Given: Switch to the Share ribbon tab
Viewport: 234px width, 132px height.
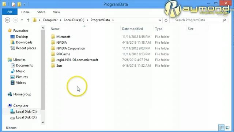Looking at the screenshot, I should pyautogui.click(x=41, y=12).
